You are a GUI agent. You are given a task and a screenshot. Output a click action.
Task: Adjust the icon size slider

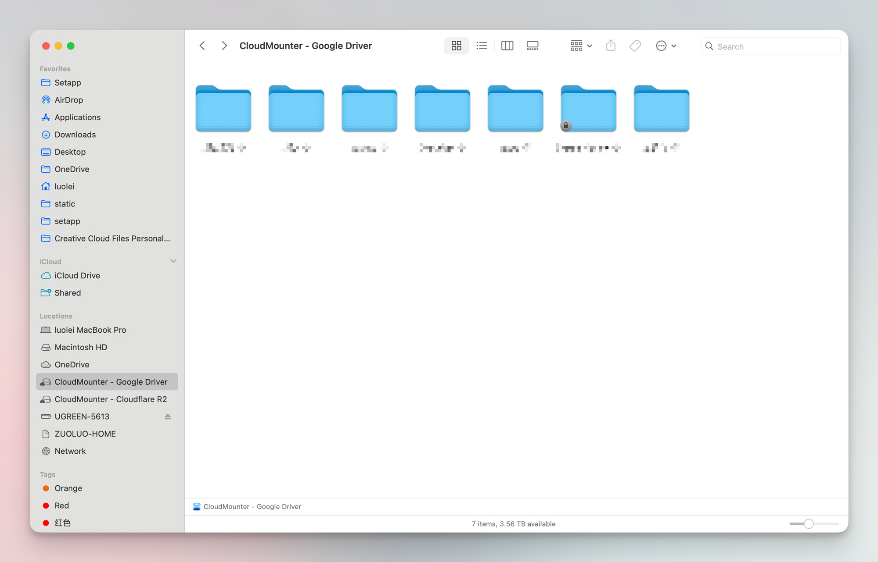tap(809, 524)
